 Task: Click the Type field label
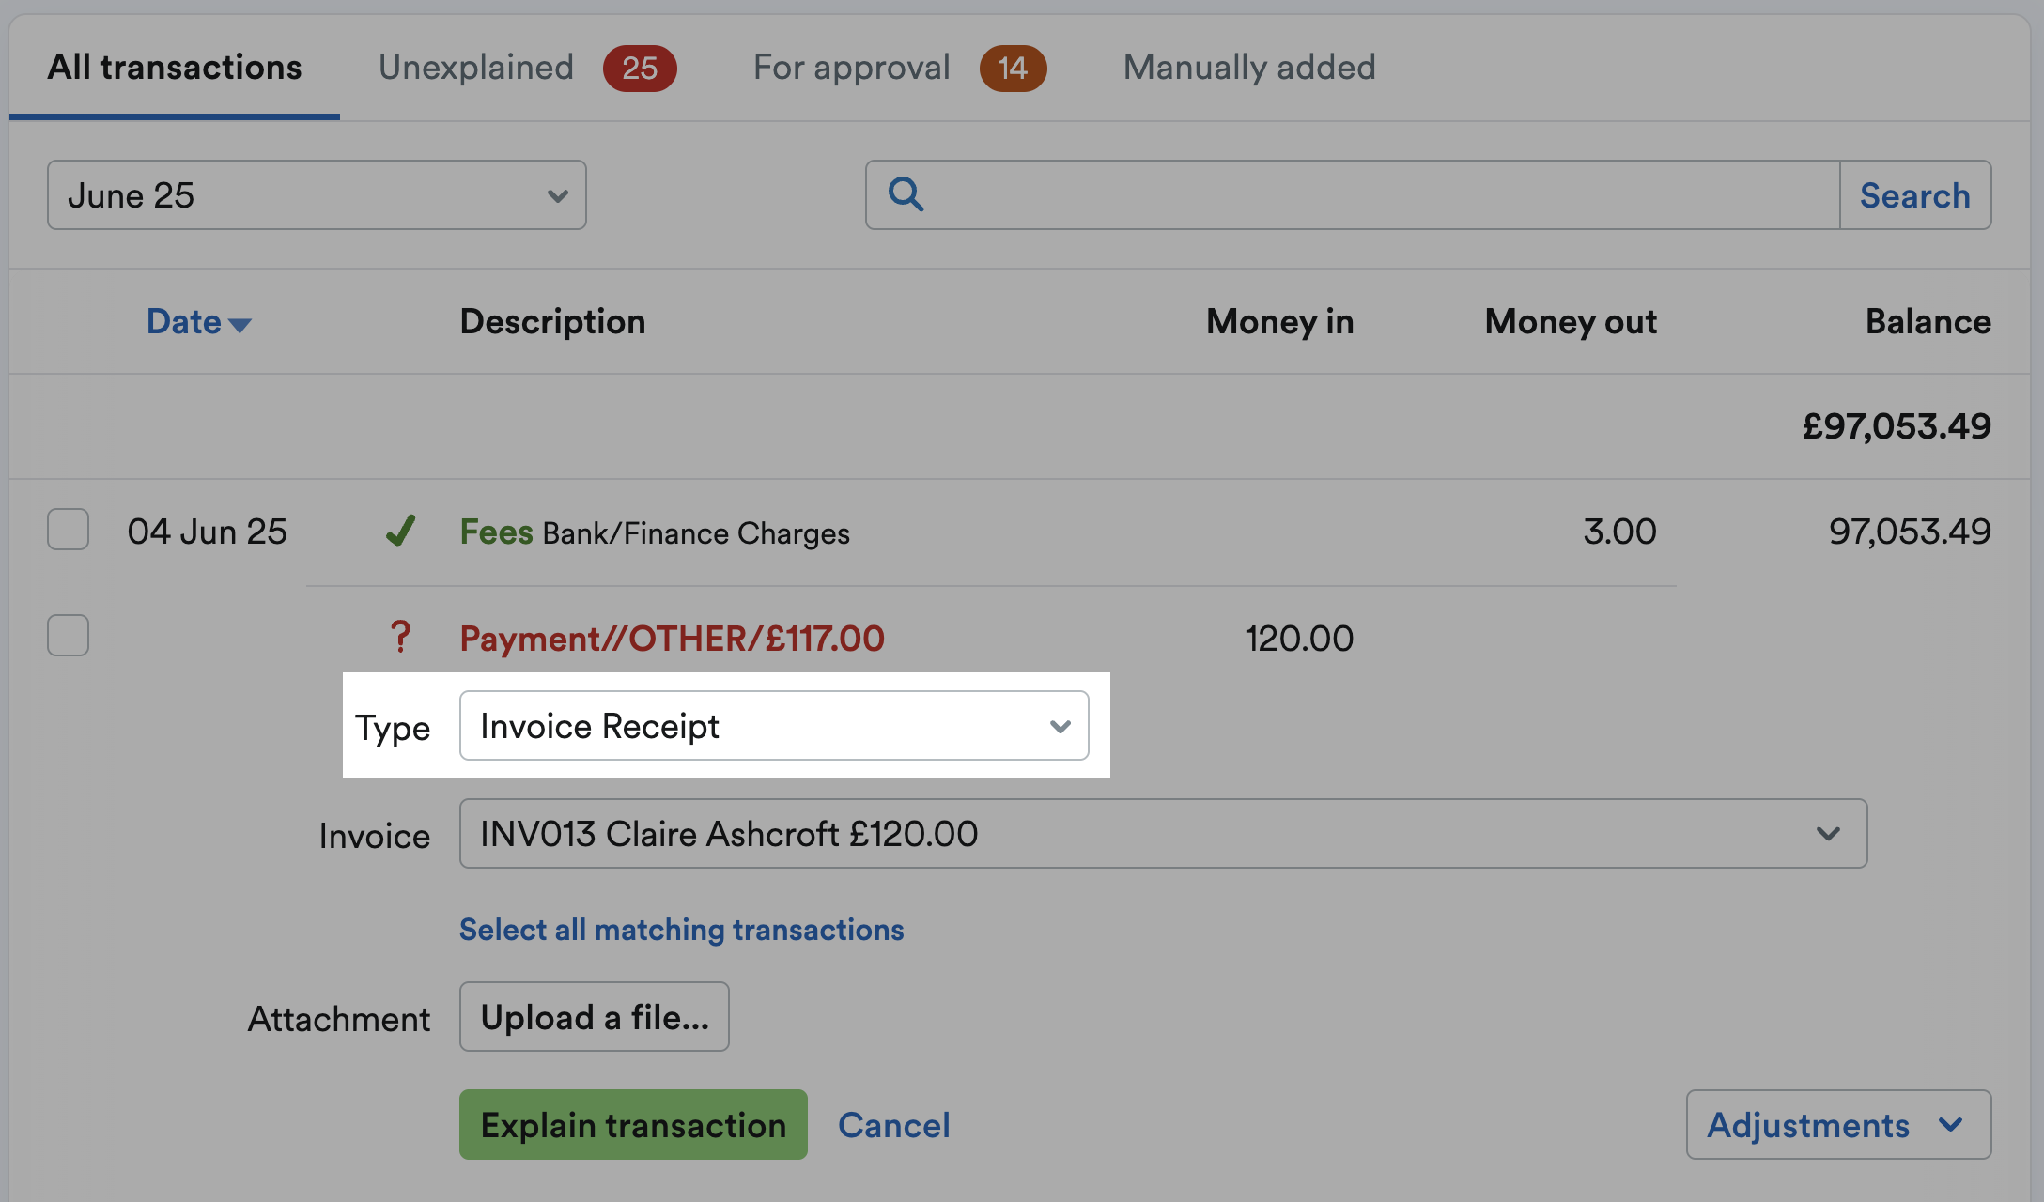(393, 729)
